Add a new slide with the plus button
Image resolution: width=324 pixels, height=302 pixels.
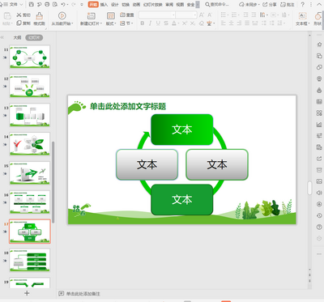(27, 293)
